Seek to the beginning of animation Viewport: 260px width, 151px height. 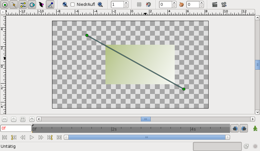5,137
